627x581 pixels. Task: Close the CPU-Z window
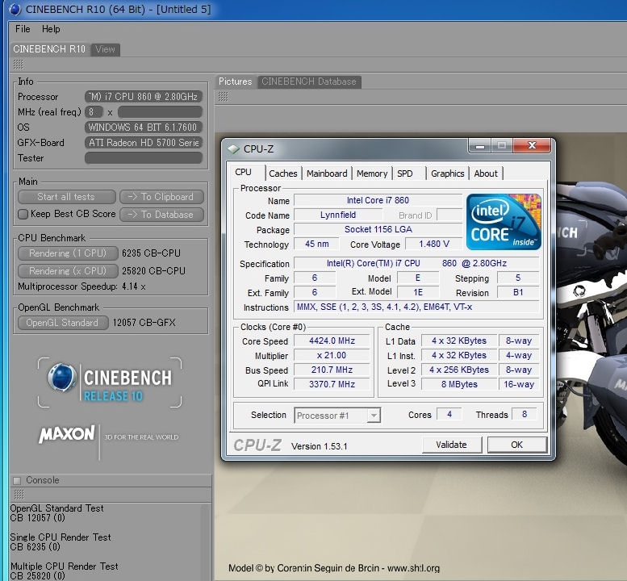point(532,145)
